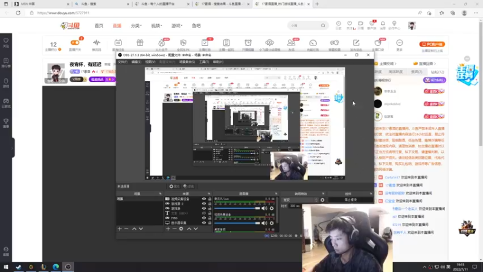This screenshot has width=483, height=272.
Task: Lock the 视频采集设备 source in OBS
Action: click(210, 199)
